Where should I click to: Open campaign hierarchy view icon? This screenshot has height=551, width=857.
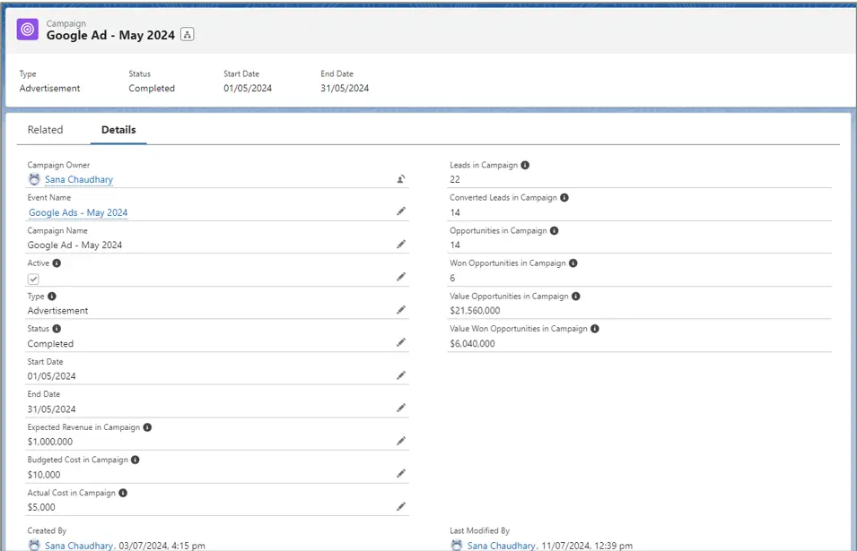(188, 35)
